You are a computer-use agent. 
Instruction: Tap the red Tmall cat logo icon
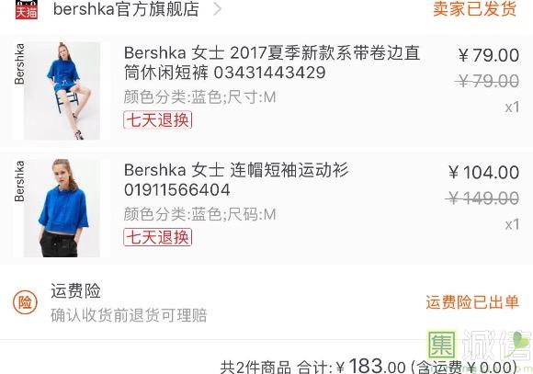[x=27, y=9]
